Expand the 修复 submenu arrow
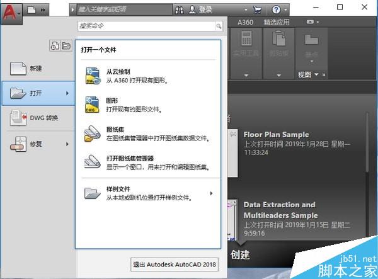This screenshot has width=378, height=279. 67,144
